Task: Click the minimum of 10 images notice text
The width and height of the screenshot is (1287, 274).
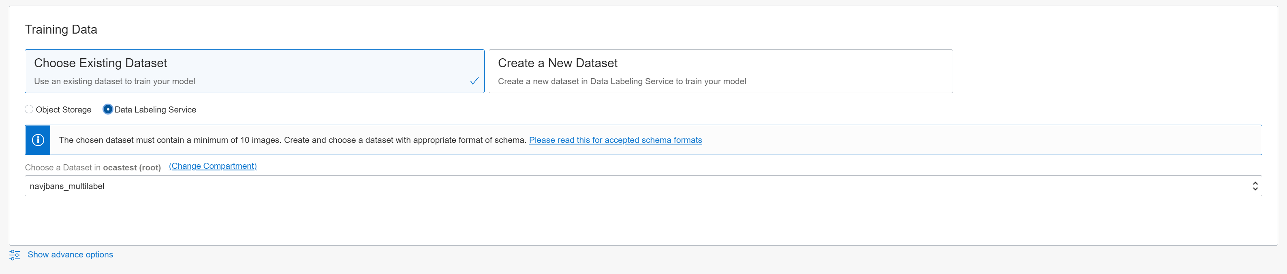Action: point(292,140)
